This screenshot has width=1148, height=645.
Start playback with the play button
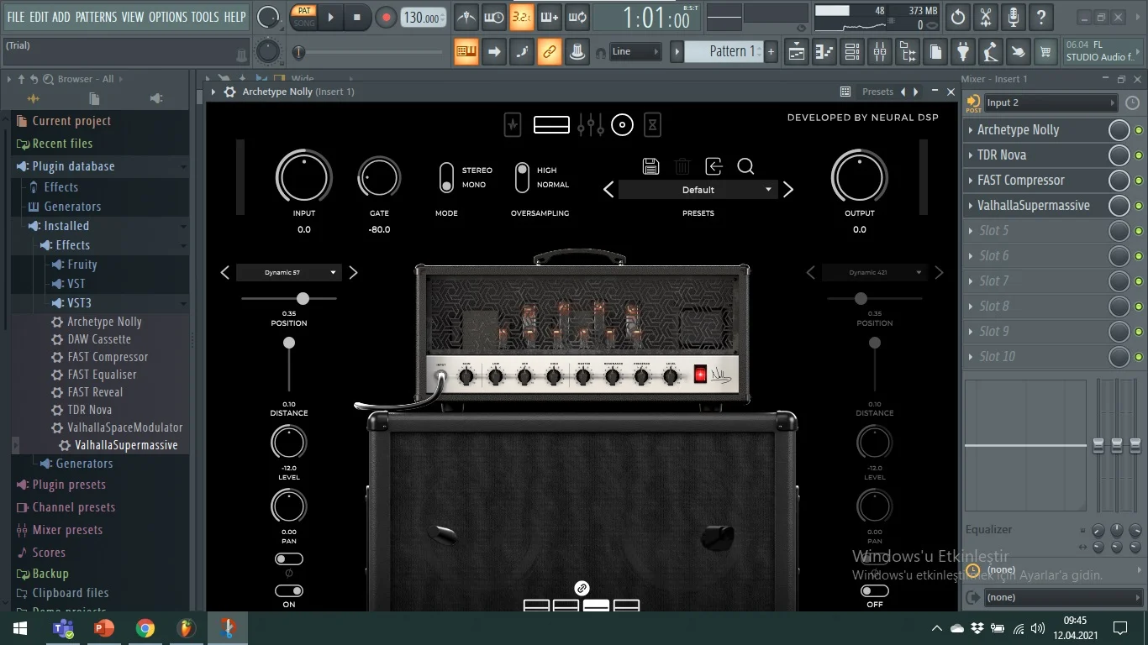(x=331, y=17)
